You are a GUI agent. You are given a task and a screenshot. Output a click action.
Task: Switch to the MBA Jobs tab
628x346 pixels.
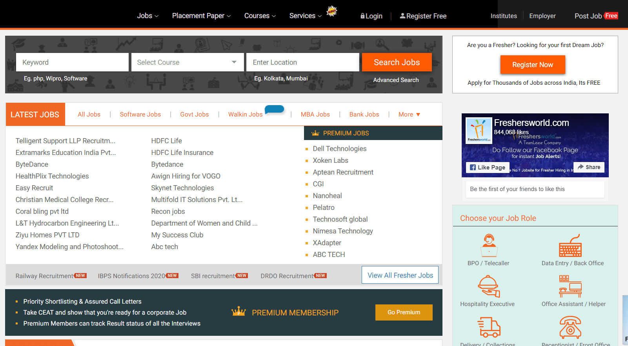[315, 115]
